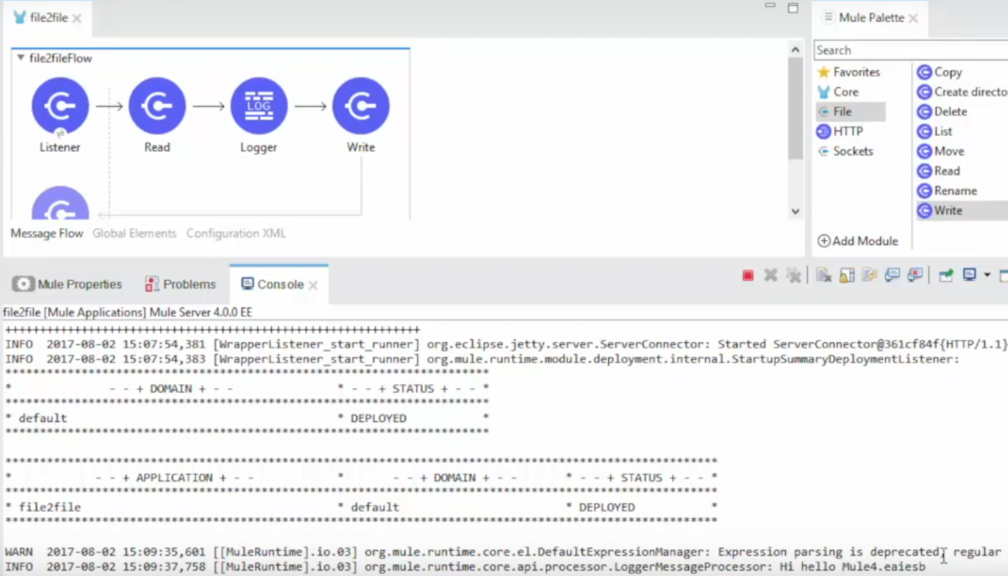The width and height of the screenshot is (1008, 576).
Task: Clear the console output
Action: (824, 275)
